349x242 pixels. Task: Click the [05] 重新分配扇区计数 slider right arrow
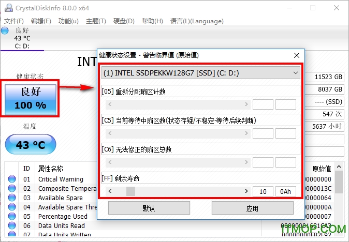(x=246, y=104)
